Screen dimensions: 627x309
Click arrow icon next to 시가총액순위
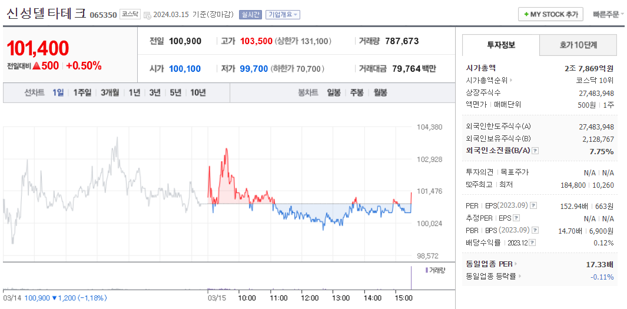(512, 81)
